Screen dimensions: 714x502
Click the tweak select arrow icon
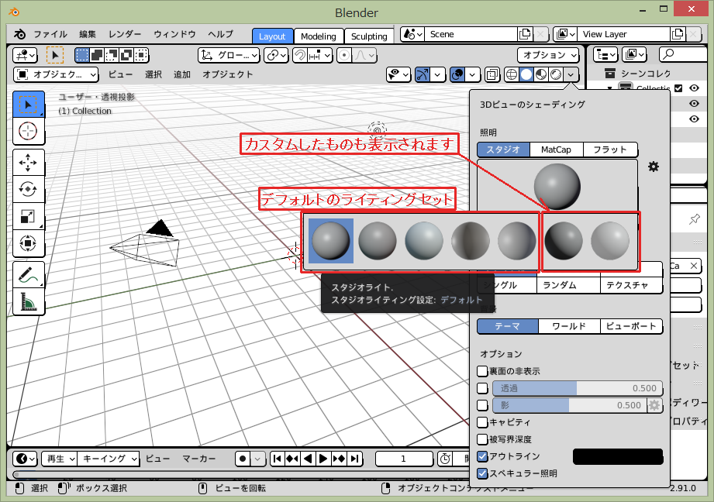coord(54,55)
